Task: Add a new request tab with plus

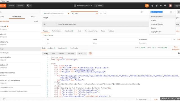Action: 101,13
